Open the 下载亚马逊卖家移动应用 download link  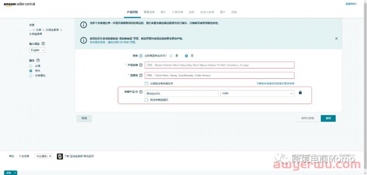[x=79, y=156]
